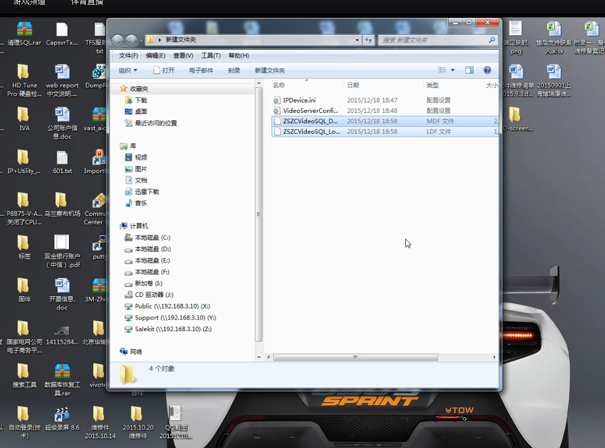Click the 新建文件夹 toolbar button
Screen dimensions: 605x448
[270, 70]
